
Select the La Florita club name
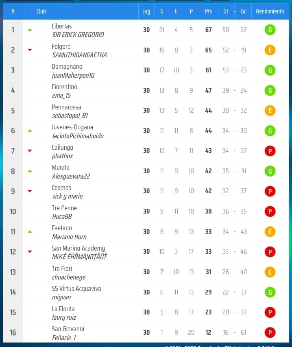click(63, 309)
